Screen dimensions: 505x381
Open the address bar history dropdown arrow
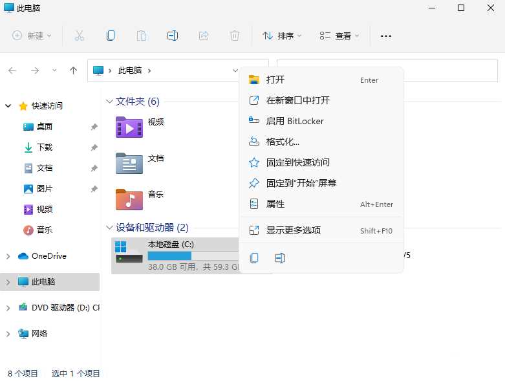click(235, 71)
